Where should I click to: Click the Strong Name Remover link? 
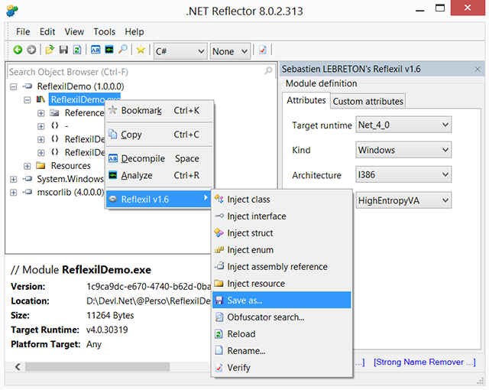425,362
